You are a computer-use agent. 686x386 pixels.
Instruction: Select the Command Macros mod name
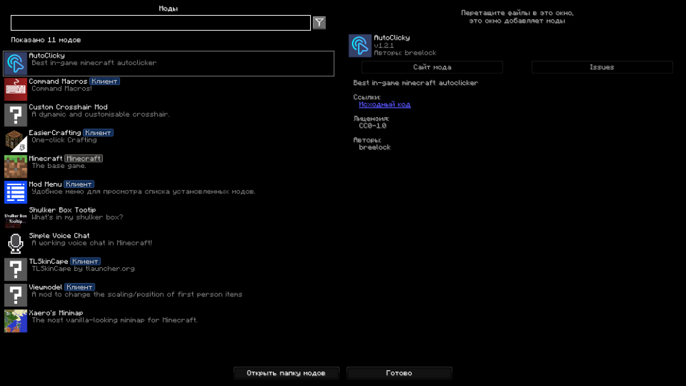[x=58, y=82]
